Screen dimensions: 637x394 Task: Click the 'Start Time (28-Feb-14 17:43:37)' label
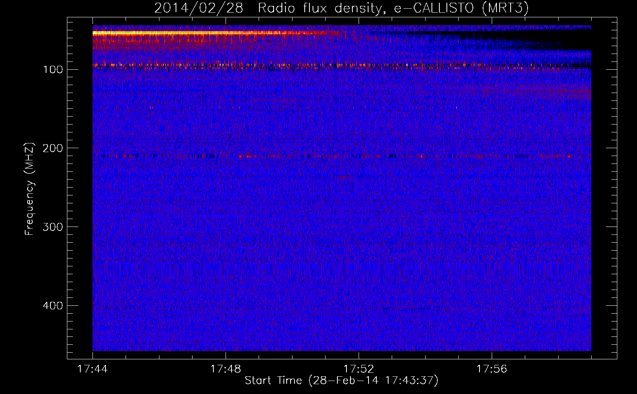tap(341, 381)
